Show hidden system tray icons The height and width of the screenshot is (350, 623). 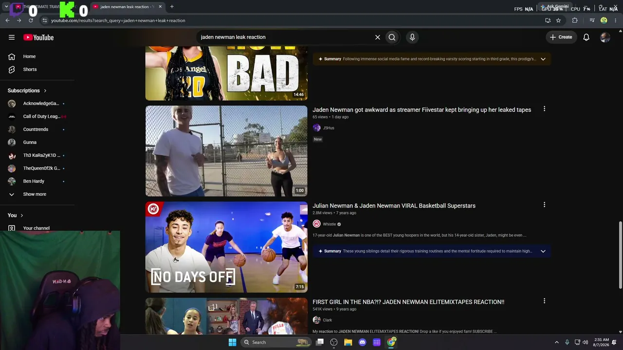click(557, 342)
